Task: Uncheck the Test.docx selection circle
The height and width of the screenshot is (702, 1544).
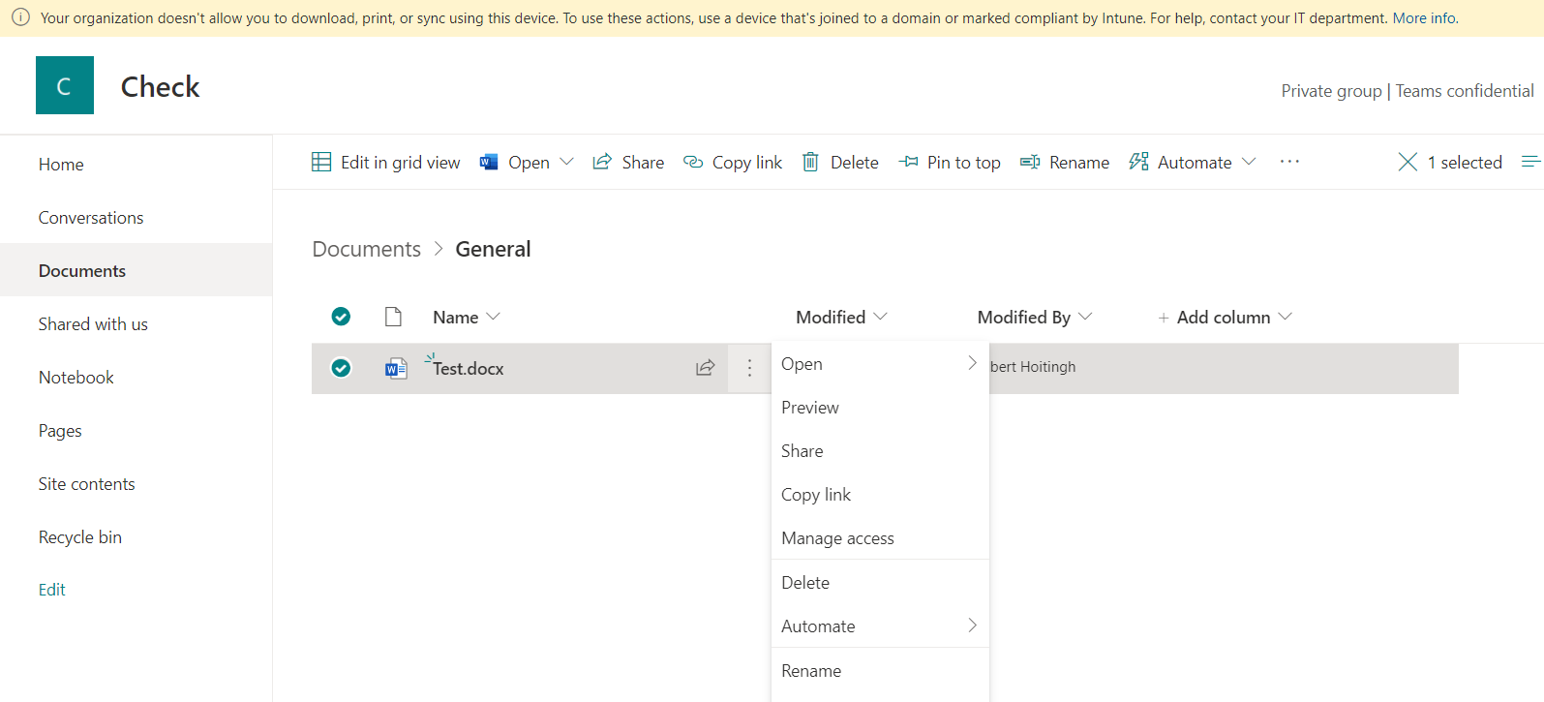Action: [341, 368]
